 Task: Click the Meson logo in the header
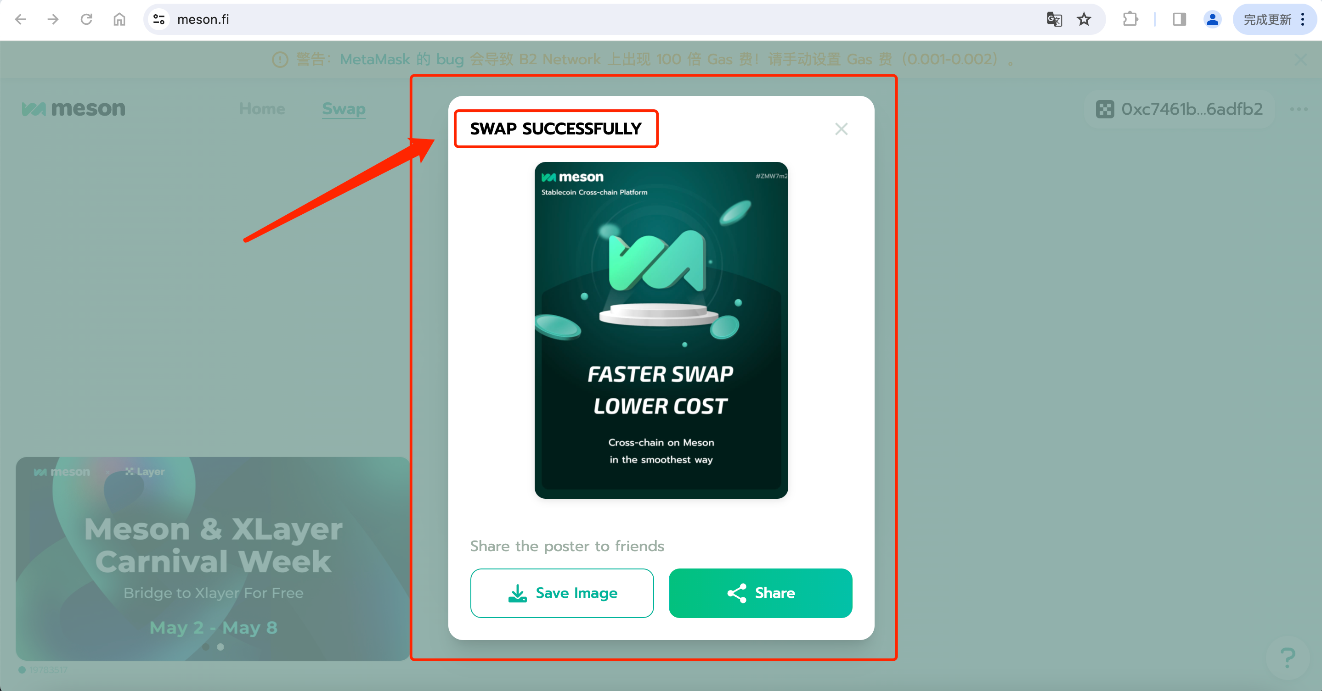[73, 109]
